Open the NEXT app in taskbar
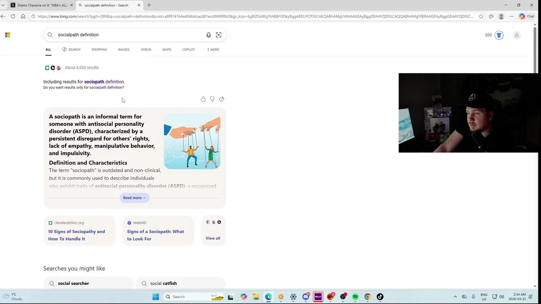 (318, 297)
